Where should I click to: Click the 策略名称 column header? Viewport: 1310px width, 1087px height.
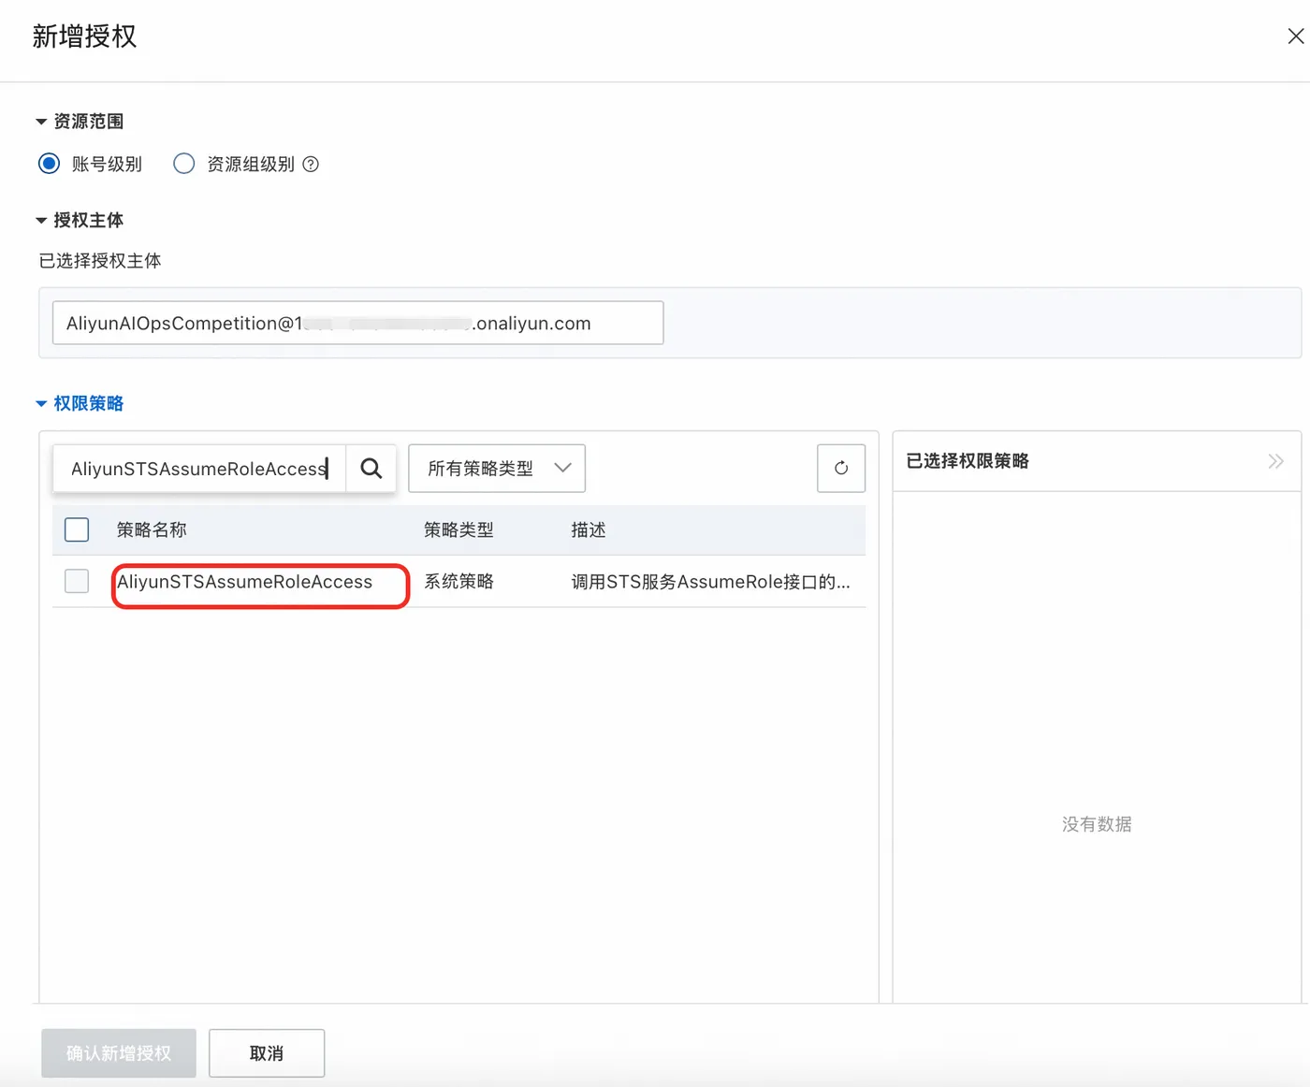(152, 530)
